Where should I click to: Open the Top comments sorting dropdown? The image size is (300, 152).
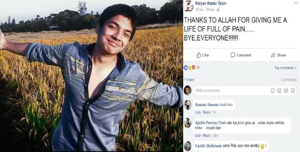click(285, 68)
